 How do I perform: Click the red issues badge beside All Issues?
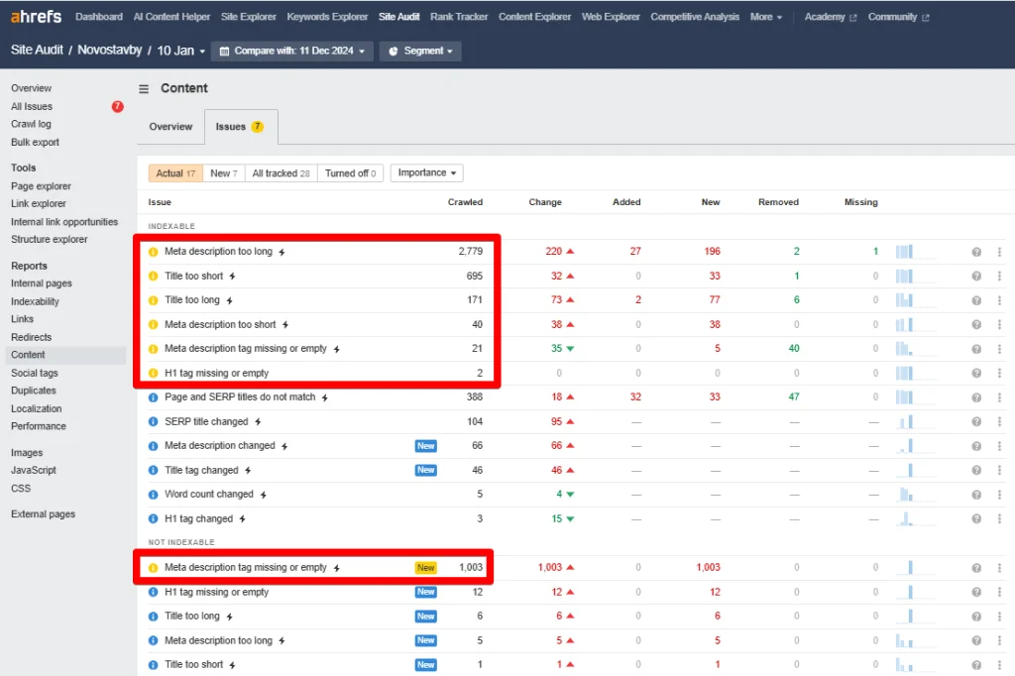click(x=117, y=106)
